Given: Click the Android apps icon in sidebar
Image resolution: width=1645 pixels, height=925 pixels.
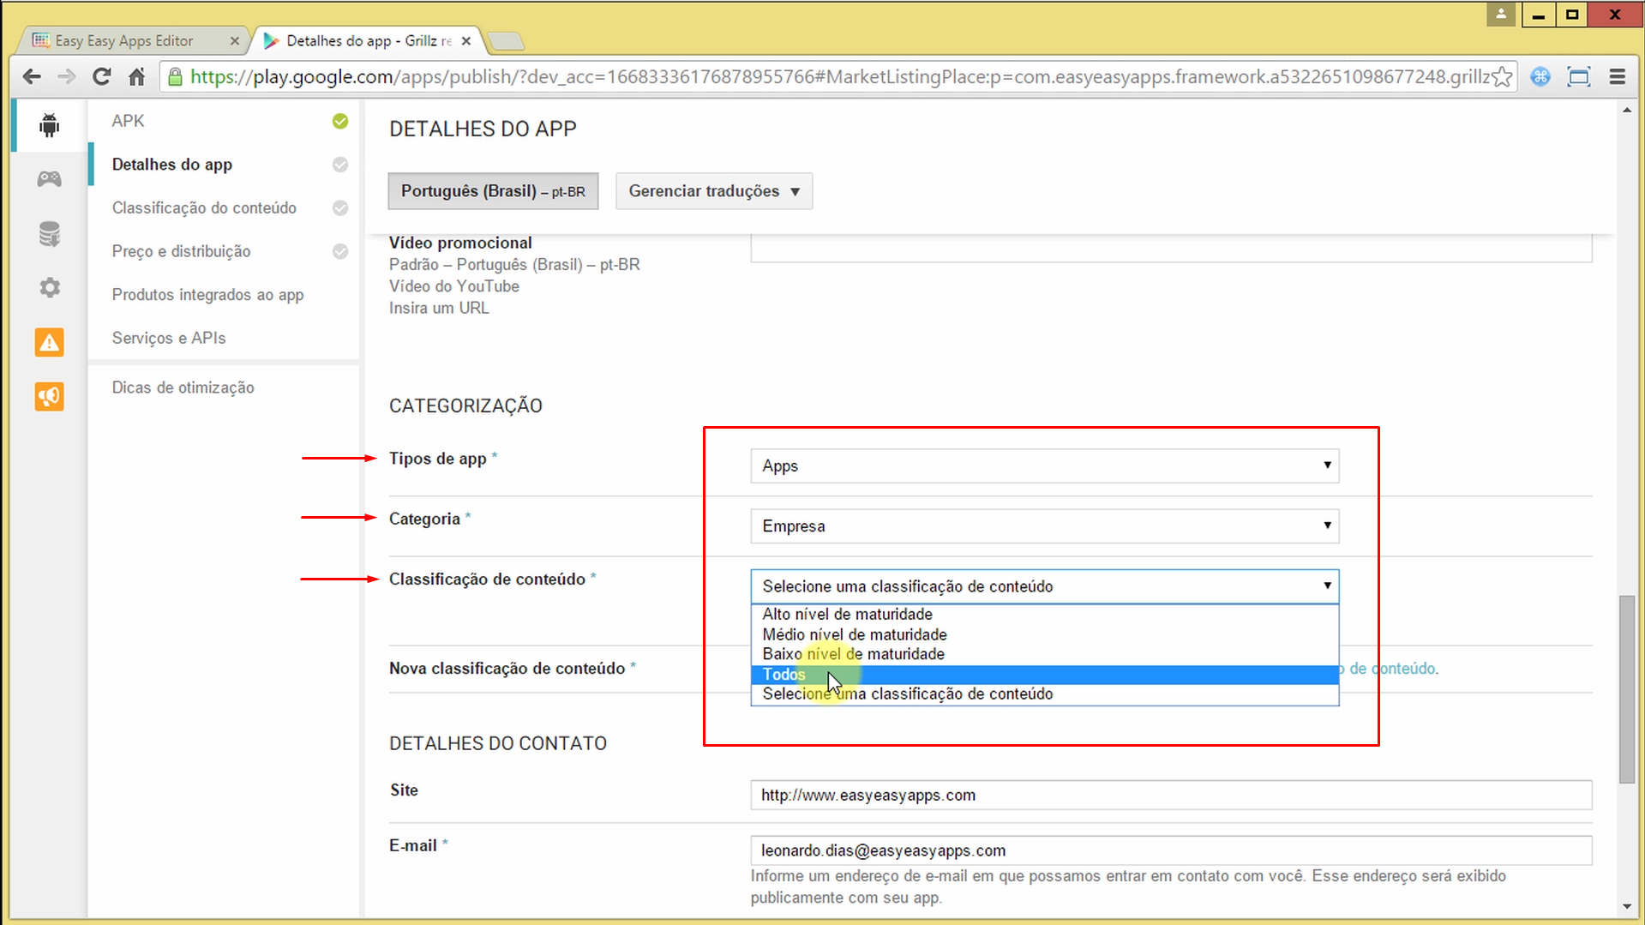Looking at the screenshot, I should [49, 125].
